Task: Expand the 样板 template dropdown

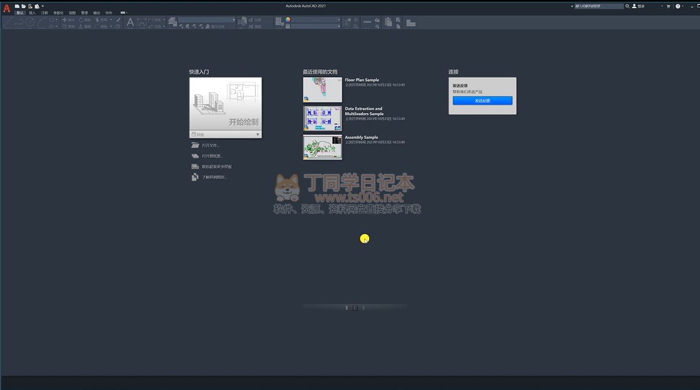Action: (x=257, y=135)
